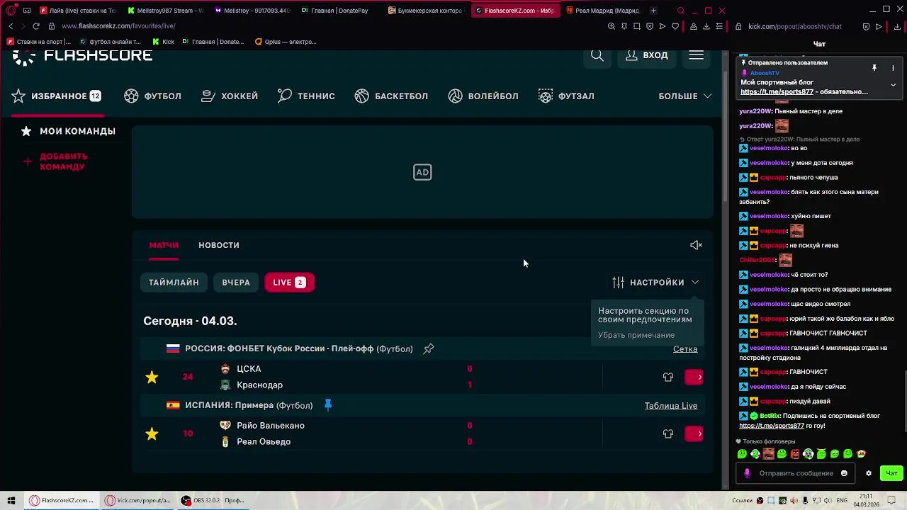Expand the pinned chat message chevron
Image resolution: width=907 pixels, height=510 pixels.
pyautogui.click(x=893, y=84)
